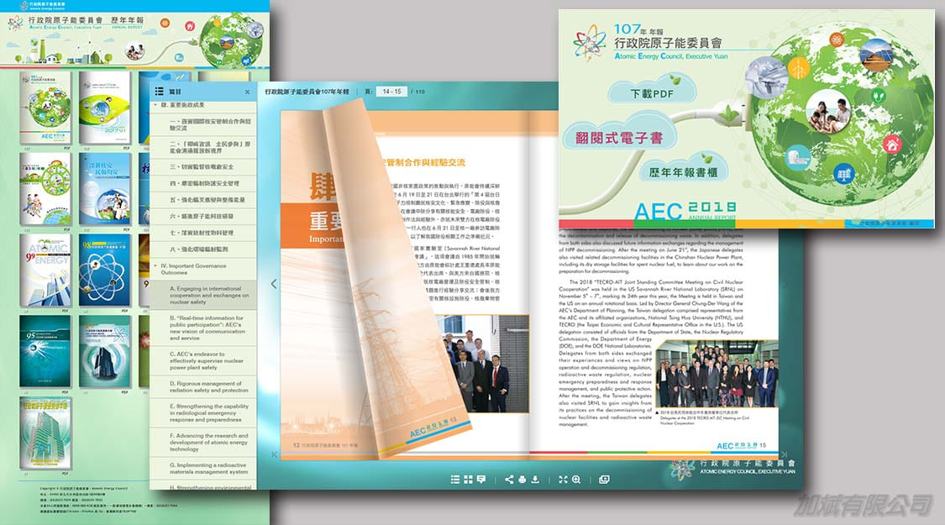Collapse the IV. Important Governance Outcomes section
Screen dimensions: 945x525
pos(155,265)
